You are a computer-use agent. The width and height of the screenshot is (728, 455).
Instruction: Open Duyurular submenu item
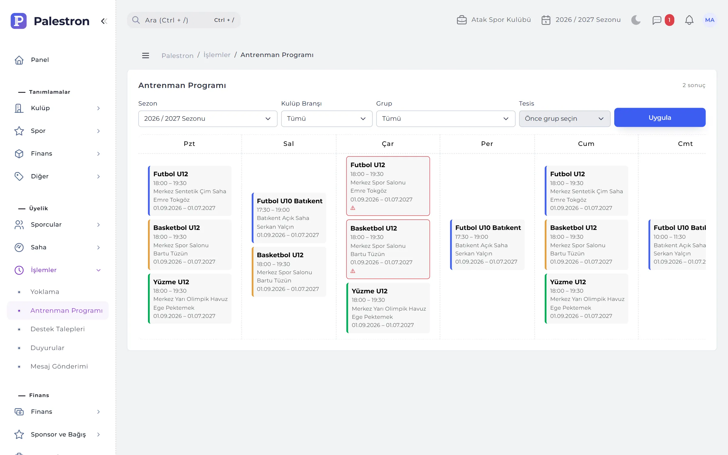[x=58, y=348]
